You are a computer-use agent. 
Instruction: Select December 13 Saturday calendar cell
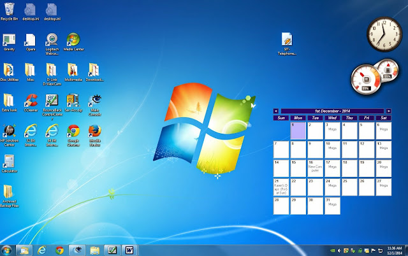(x=384, y=150)
